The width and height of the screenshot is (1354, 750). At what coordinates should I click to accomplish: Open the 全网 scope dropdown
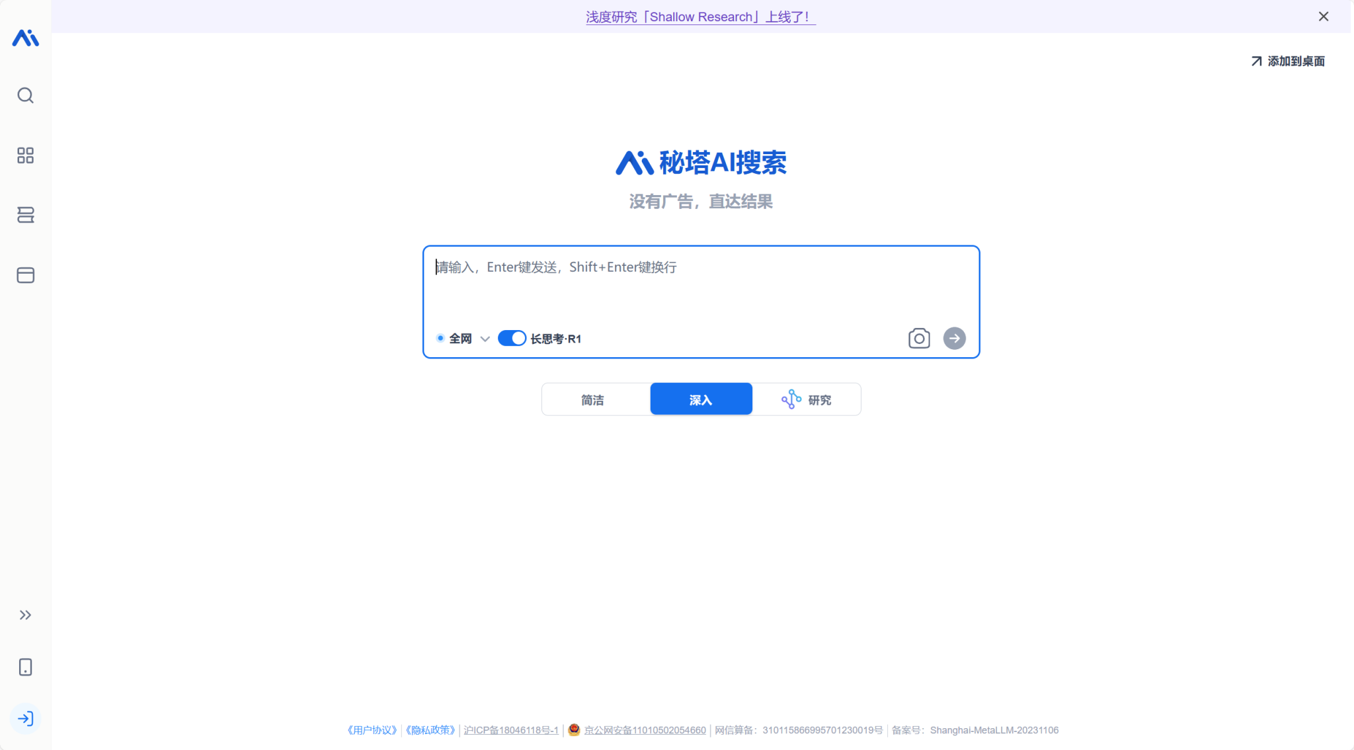point(463,339)
